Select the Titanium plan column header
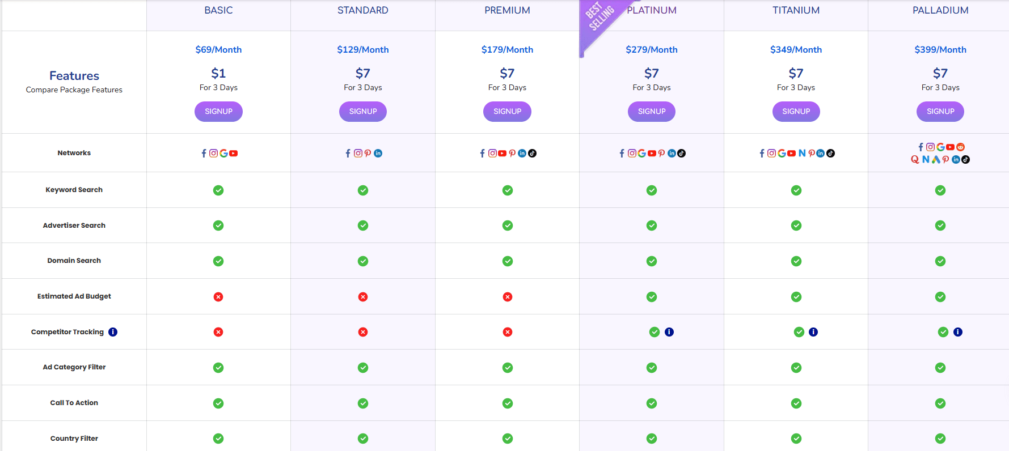Image resolution: width=1009 pixels, height=451 pixels. (796, 10)
